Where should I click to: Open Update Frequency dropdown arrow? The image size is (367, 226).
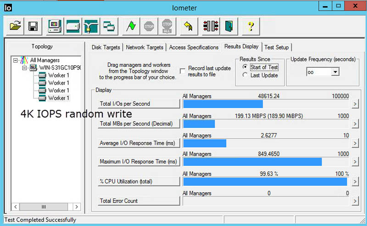[335, 72]
